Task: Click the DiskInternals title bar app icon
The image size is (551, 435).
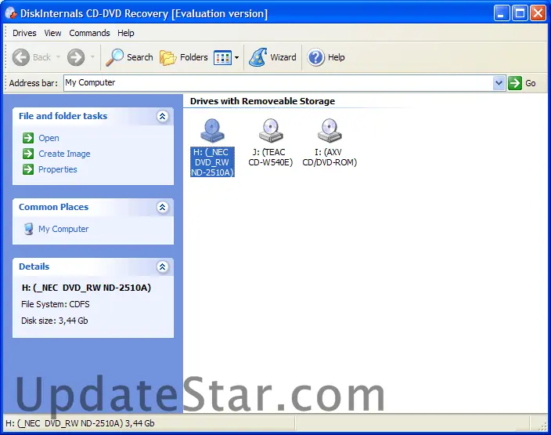Action: [x=11, y=13]
